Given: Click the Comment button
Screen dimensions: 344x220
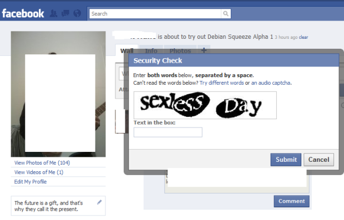Looking at the screenshot, I should [291, 201].
